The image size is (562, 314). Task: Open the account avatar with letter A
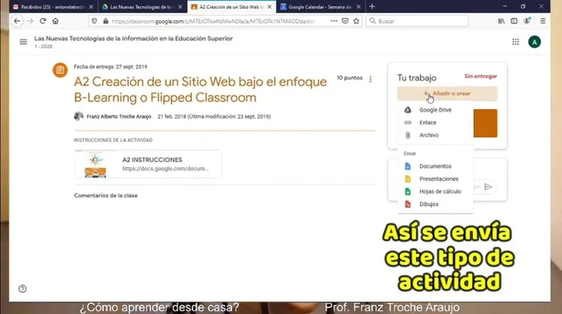[x=535, y=42]
